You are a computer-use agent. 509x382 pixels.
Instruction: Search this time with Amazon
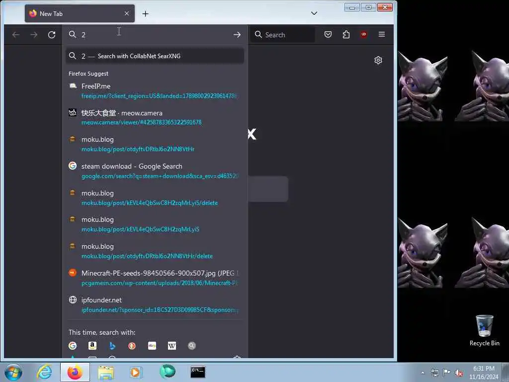click(92, 346)
